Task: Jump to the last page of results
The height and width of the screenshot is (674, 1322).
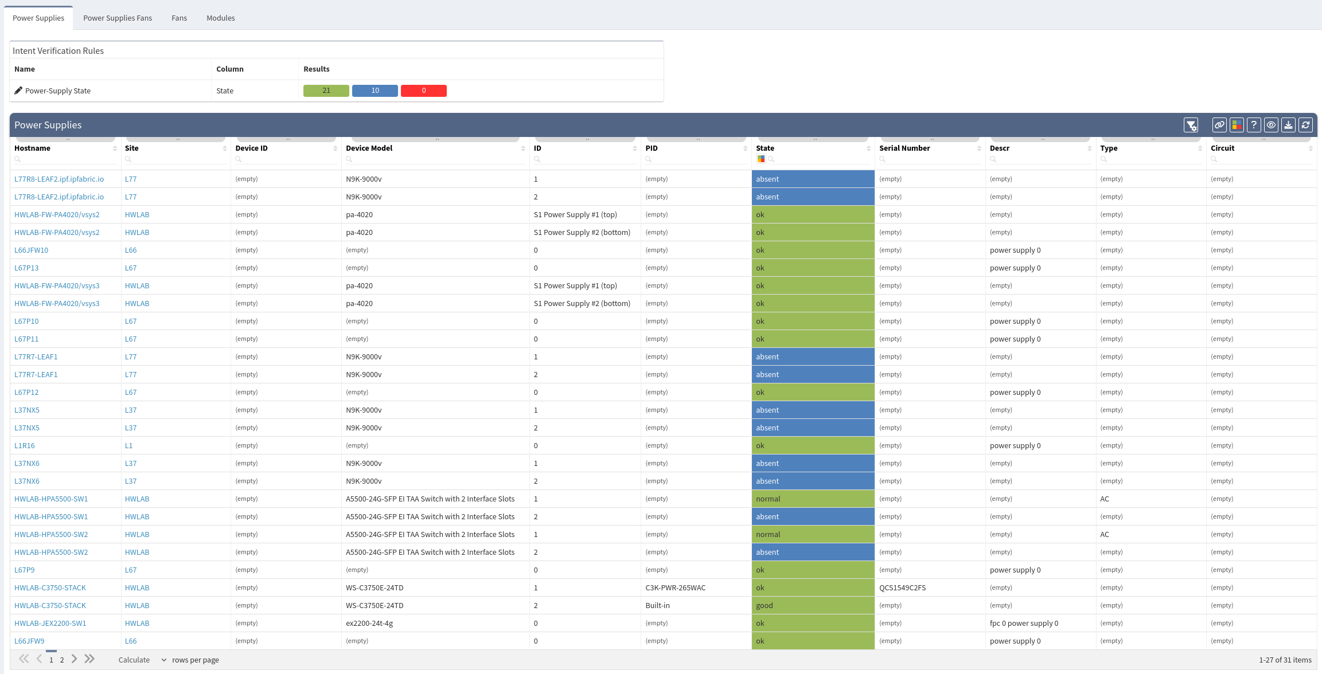Action: pos(89,659)
